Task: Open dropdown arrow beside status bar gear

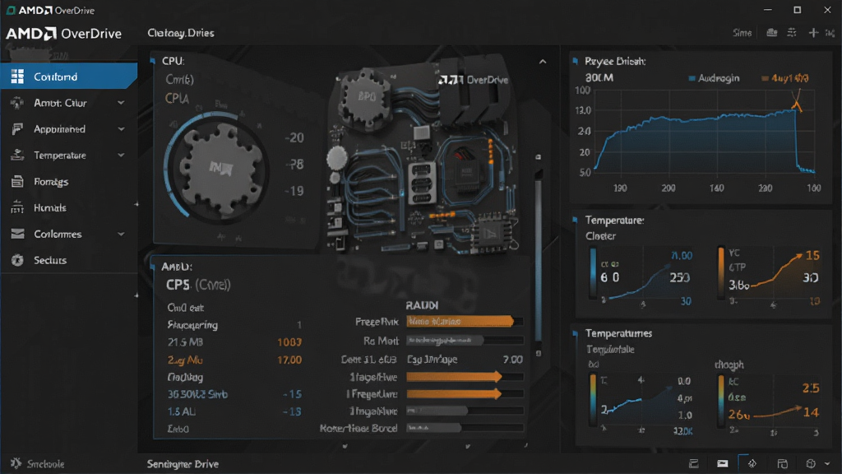Action: click(827, 464)
